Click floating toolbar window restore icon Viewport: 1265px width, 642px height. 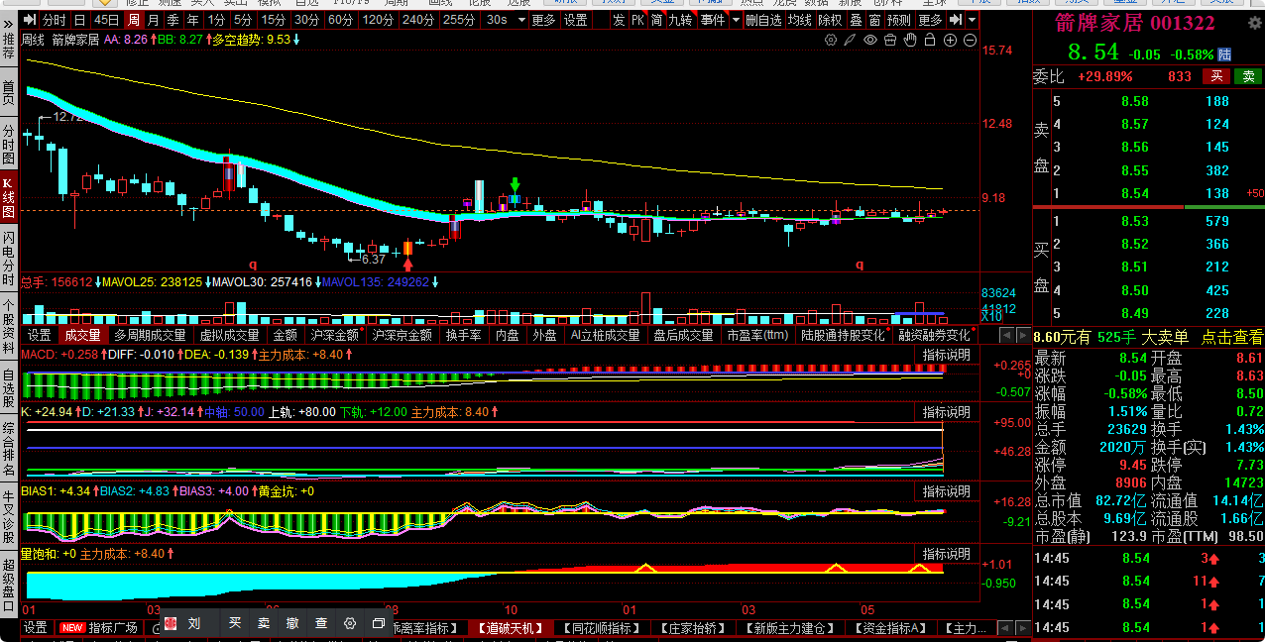pyautogui.click(x=379, y=623)
